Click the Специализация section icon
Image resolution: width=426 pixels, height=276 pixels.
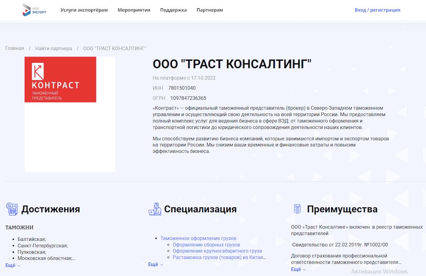coord(155,209)
